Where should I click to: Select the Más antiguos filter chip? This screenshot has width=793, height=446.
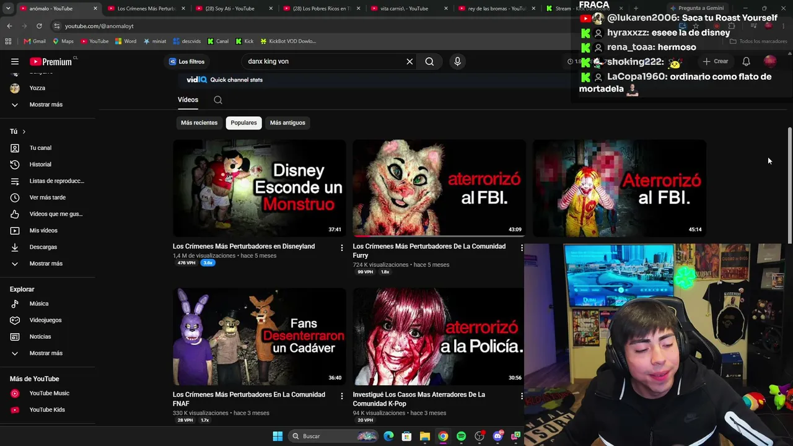point(287,123)
